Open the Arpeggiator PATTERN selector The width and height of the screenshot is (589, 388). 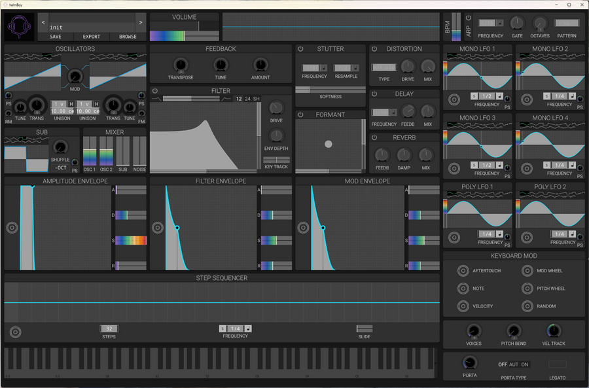567,23
